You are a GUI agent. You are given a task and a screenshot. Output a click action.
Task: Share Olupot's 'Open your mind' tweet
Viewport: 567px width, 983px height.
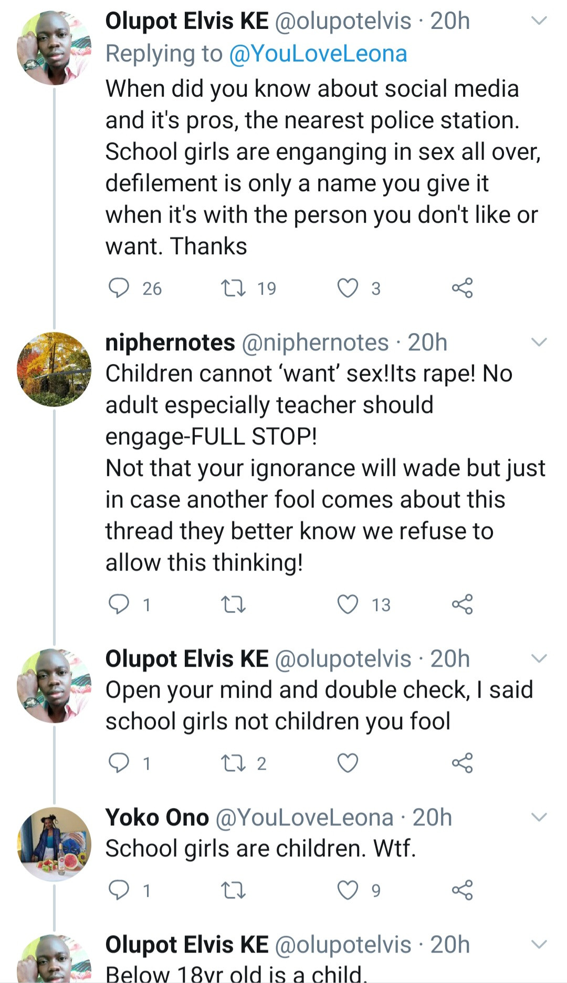[462, 763]
